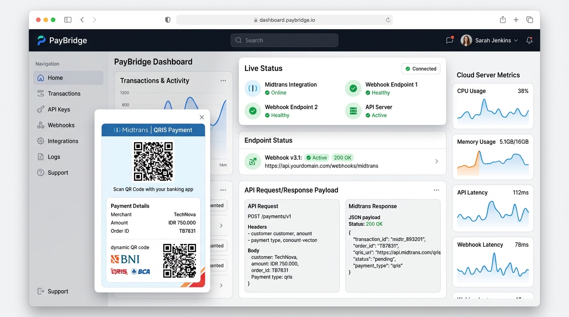This screenshot has height=317, width=569.
Task: Click the QRIS logo in payment popup
Action: pos(119,272)
